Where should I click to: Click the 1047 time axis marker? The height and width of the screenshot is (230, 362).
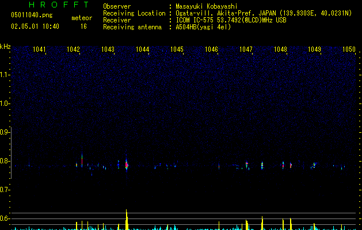(x=246, y=49)
